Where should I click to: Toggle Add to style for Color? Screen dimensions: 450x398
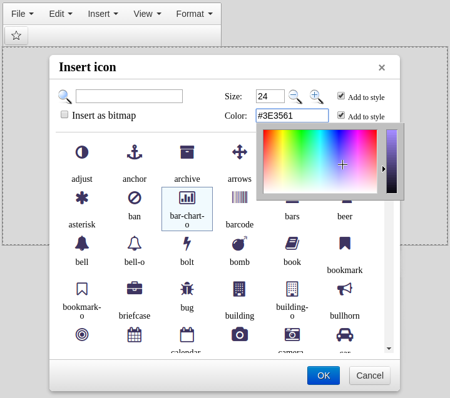[x=341, y=115]
